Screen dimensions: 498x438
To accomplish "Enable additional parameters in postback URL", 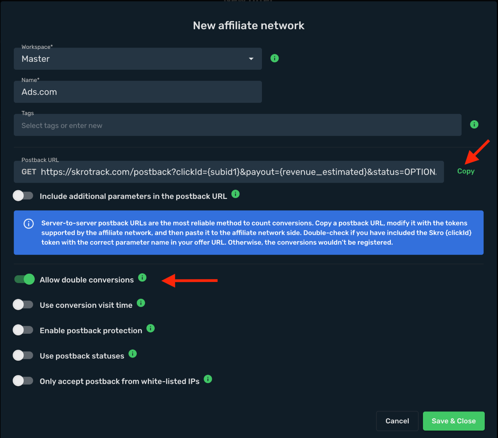I will point(23,196).
